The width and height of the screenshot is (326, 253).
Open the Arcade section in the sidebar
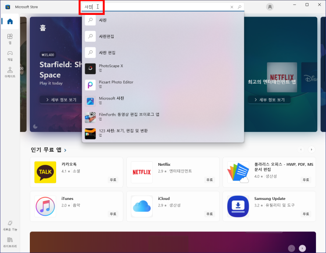pyautogui.click(x=10, y=72)
